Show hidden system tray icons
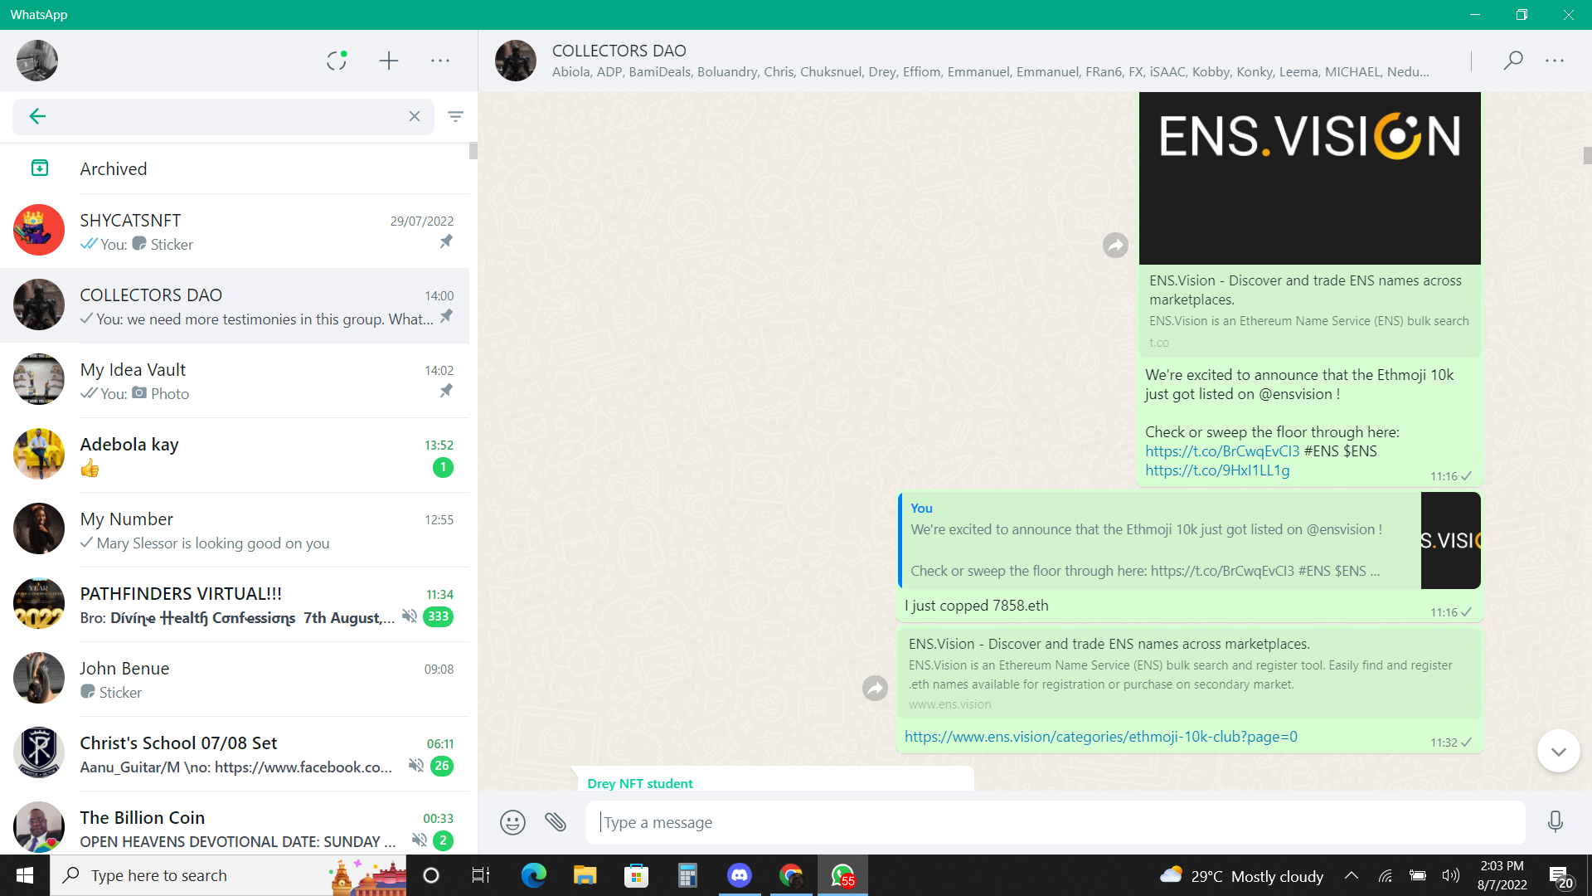The image size is (1592, 896). 1352,875
